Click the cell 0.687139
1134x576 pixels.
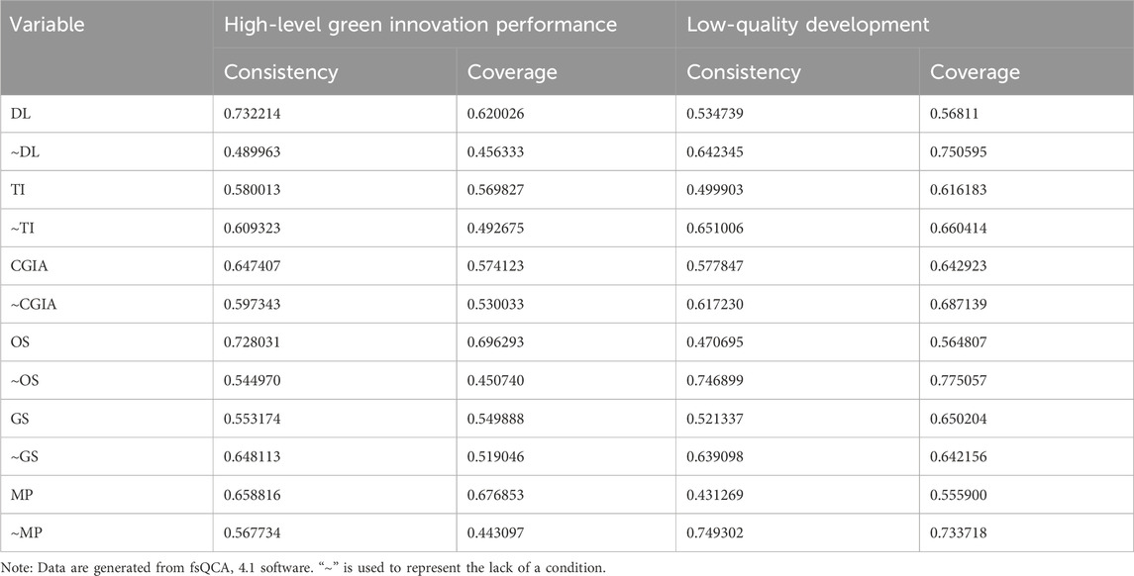(x=959, y=304)
